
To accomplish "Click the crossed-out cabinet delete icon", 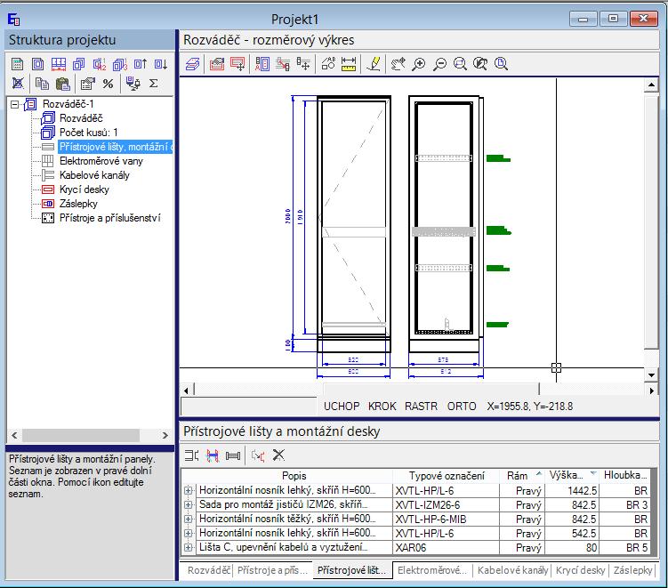I will [x=18, y=83].
